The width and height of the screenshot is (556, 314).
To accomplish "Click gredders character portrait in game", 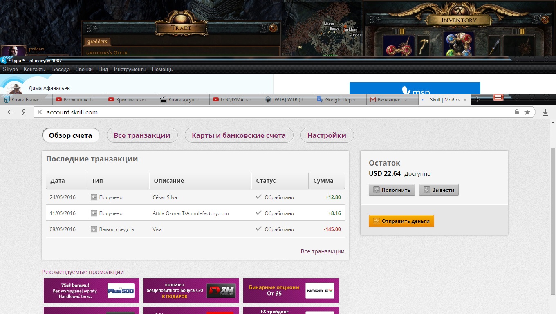I will coord(14,51).
